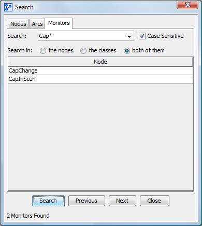Close the Search window with the X

(x=187, y=5)
